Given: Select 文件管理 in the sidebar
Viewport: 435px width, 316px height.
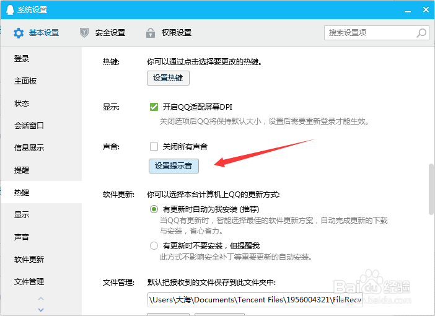Looking at the screenshot, I should pos(41,281).
